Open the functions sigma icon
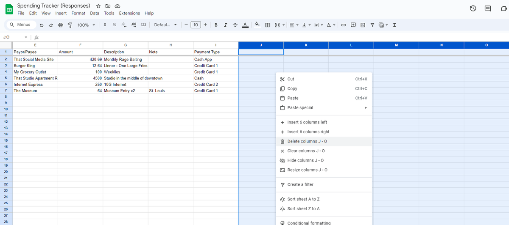 tap(394, 25)
